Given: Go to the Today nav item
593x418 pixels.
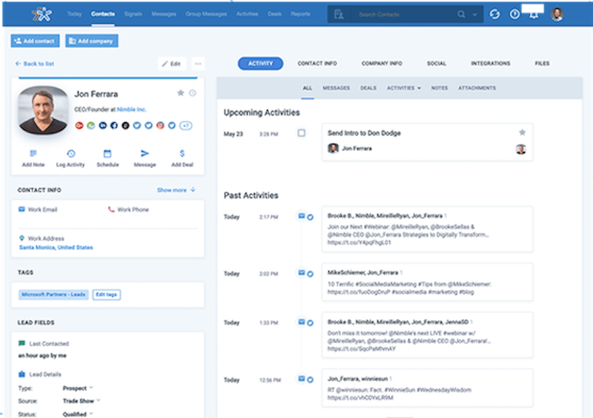Looking at the screenshot, I should 74,14.
